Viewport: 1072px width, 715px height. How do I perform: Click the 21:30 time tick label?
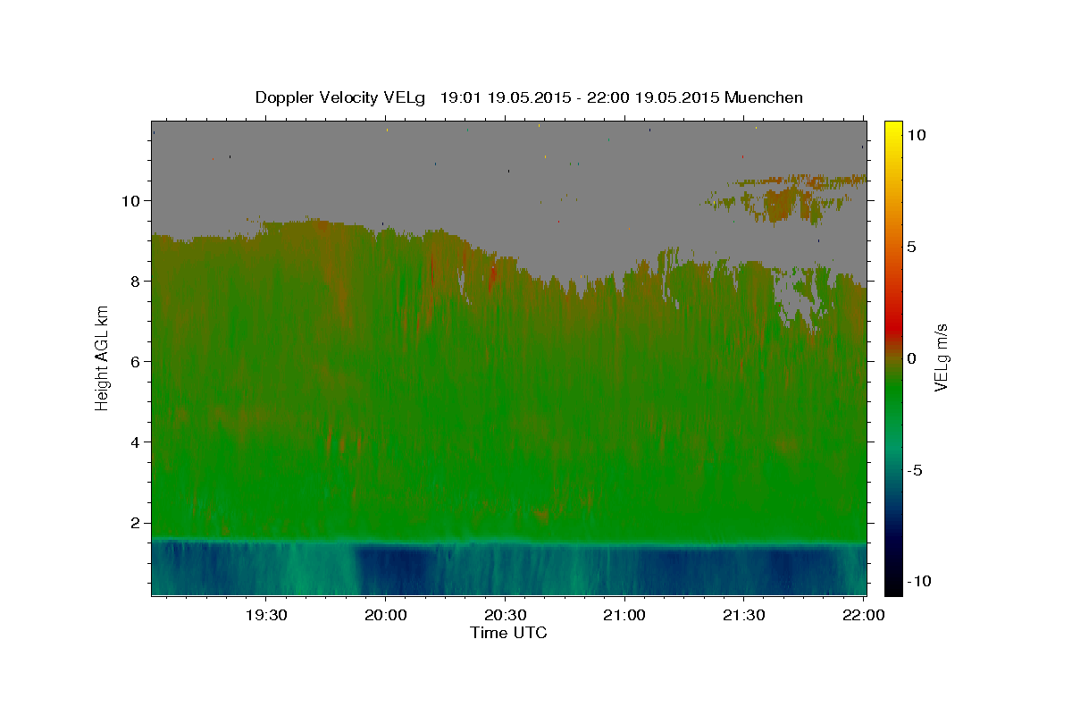(x=743, y=615)
